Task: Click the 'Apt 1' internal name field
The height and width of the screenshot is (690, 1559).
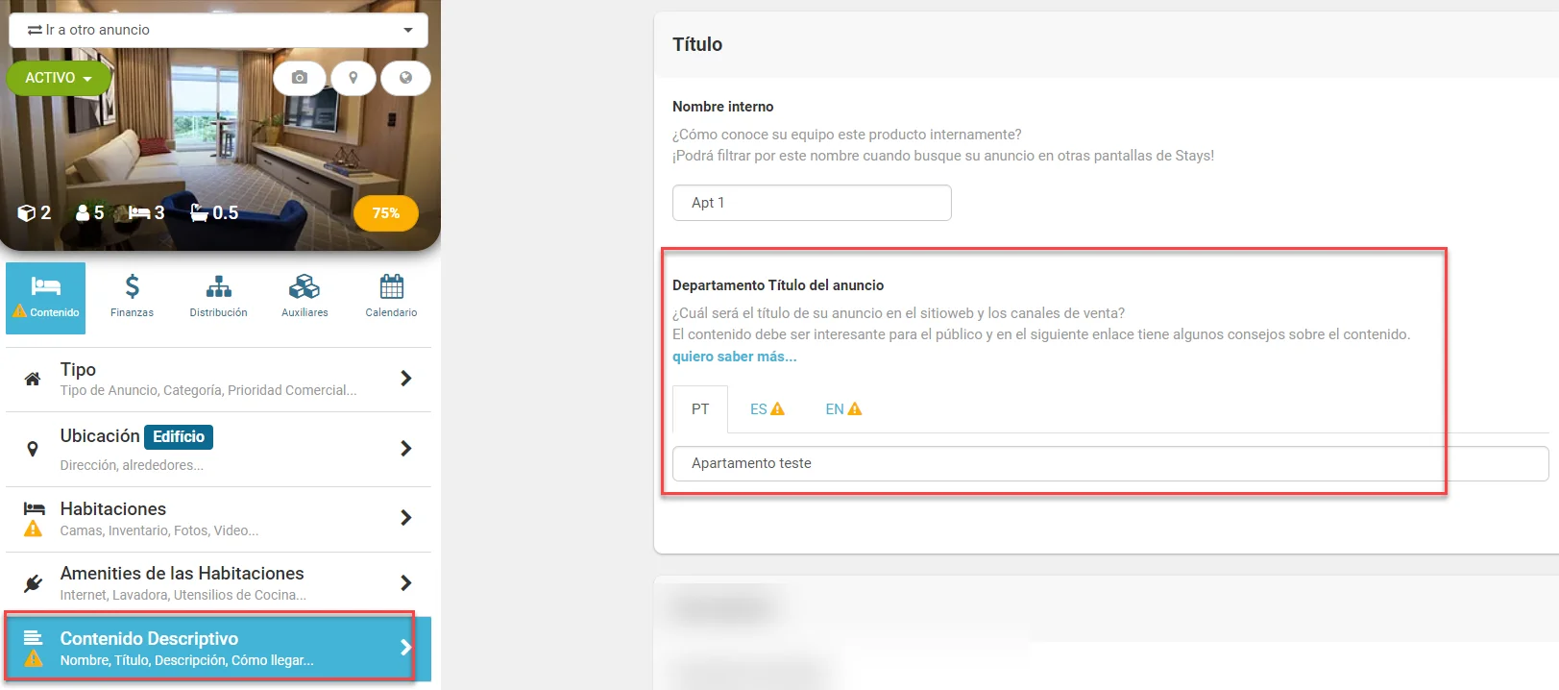Action: pyautogui.click(x=812, y=203)
